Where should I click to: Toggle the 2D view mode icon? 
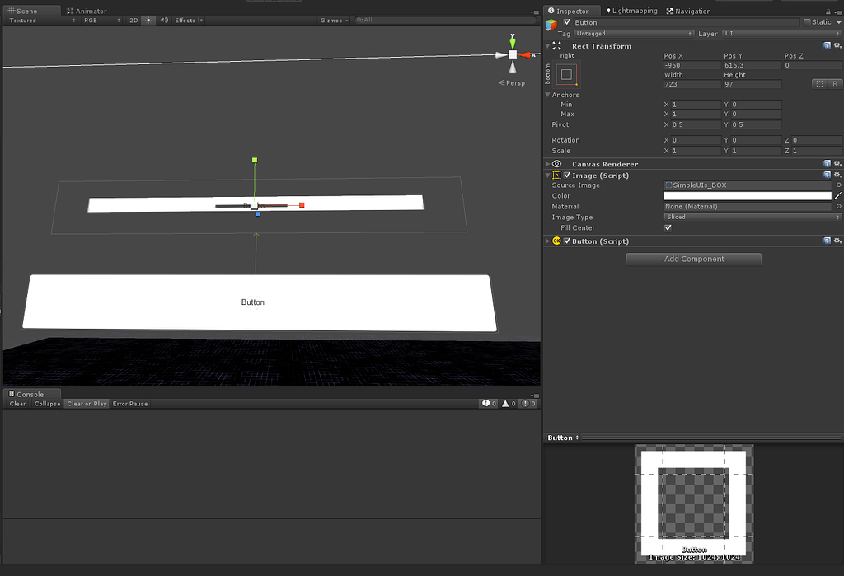[133, 20]
